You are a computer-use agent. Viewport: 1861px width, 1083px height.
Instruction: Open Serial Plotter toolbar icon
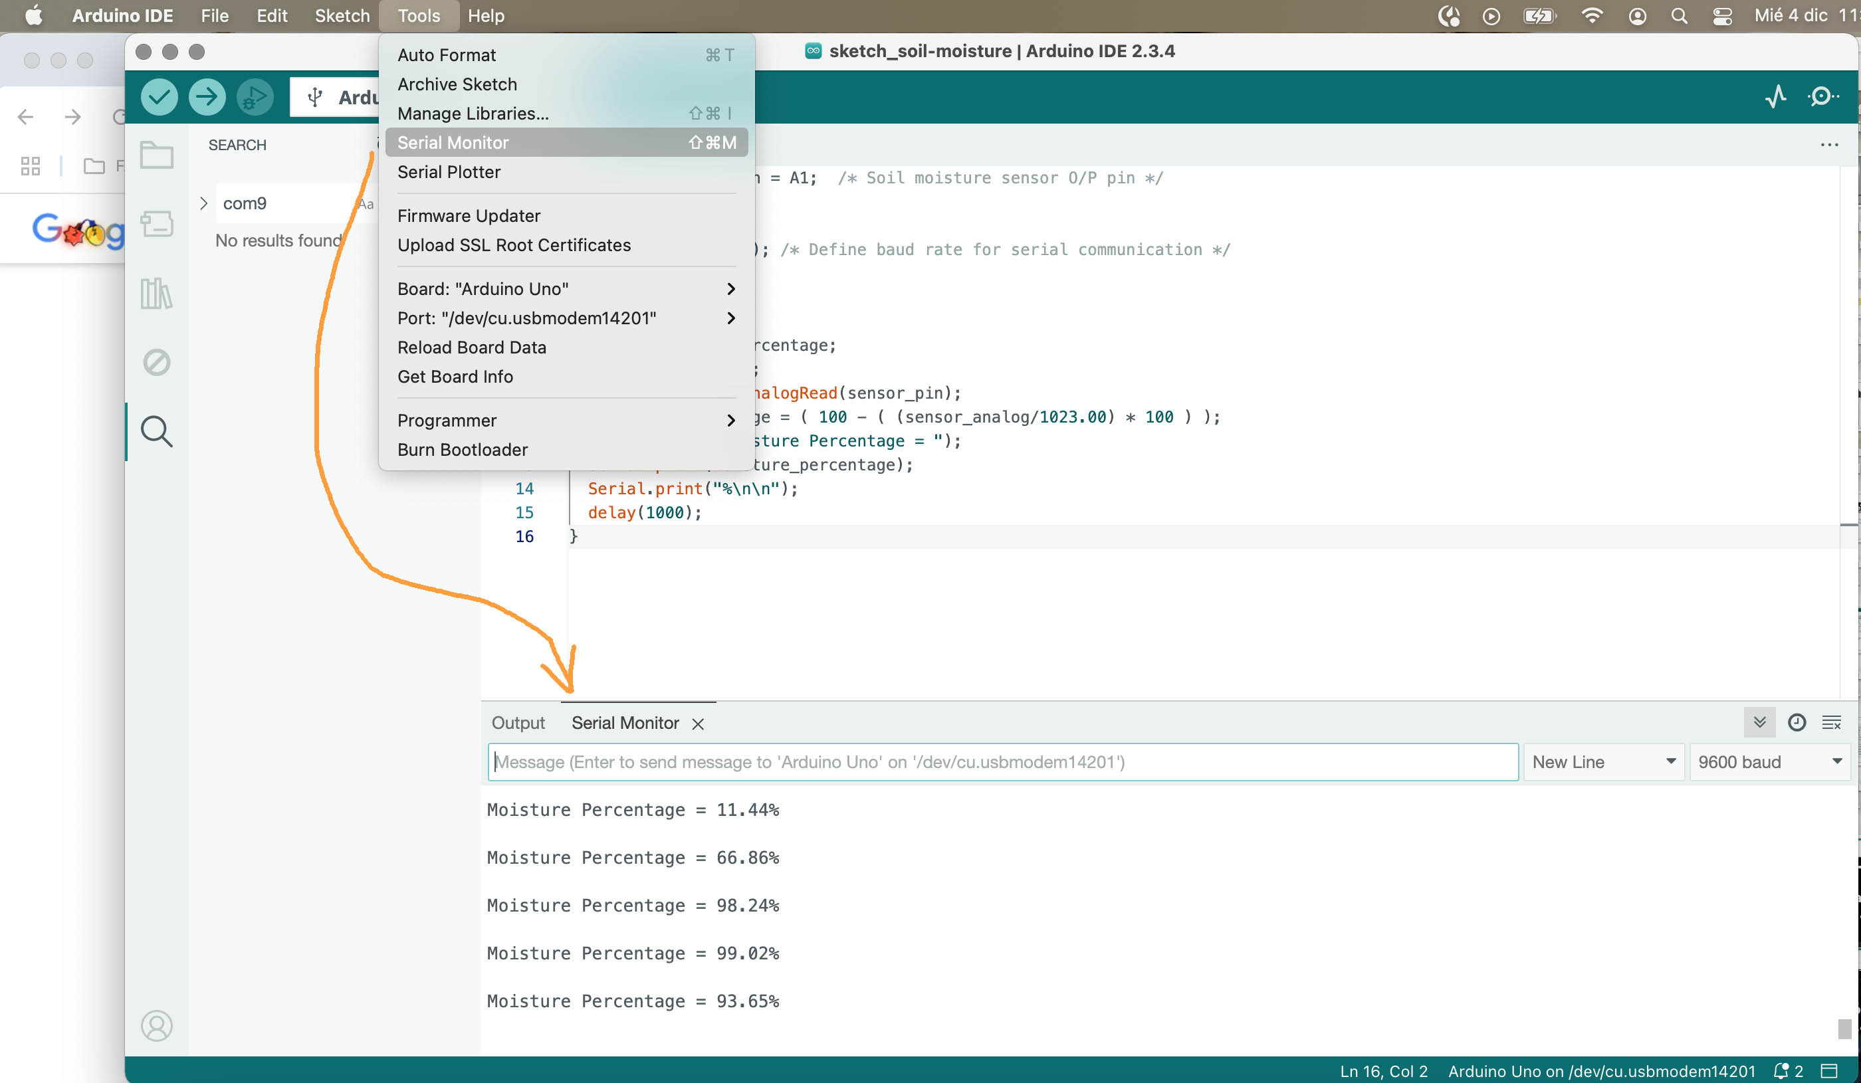pos(1775,97)
